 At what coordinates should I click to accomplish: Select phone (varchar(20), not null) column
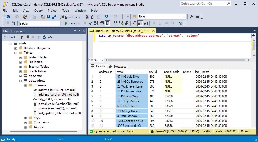(58, 108)
